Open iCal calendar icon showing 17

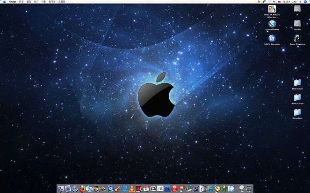click(146, 189)
